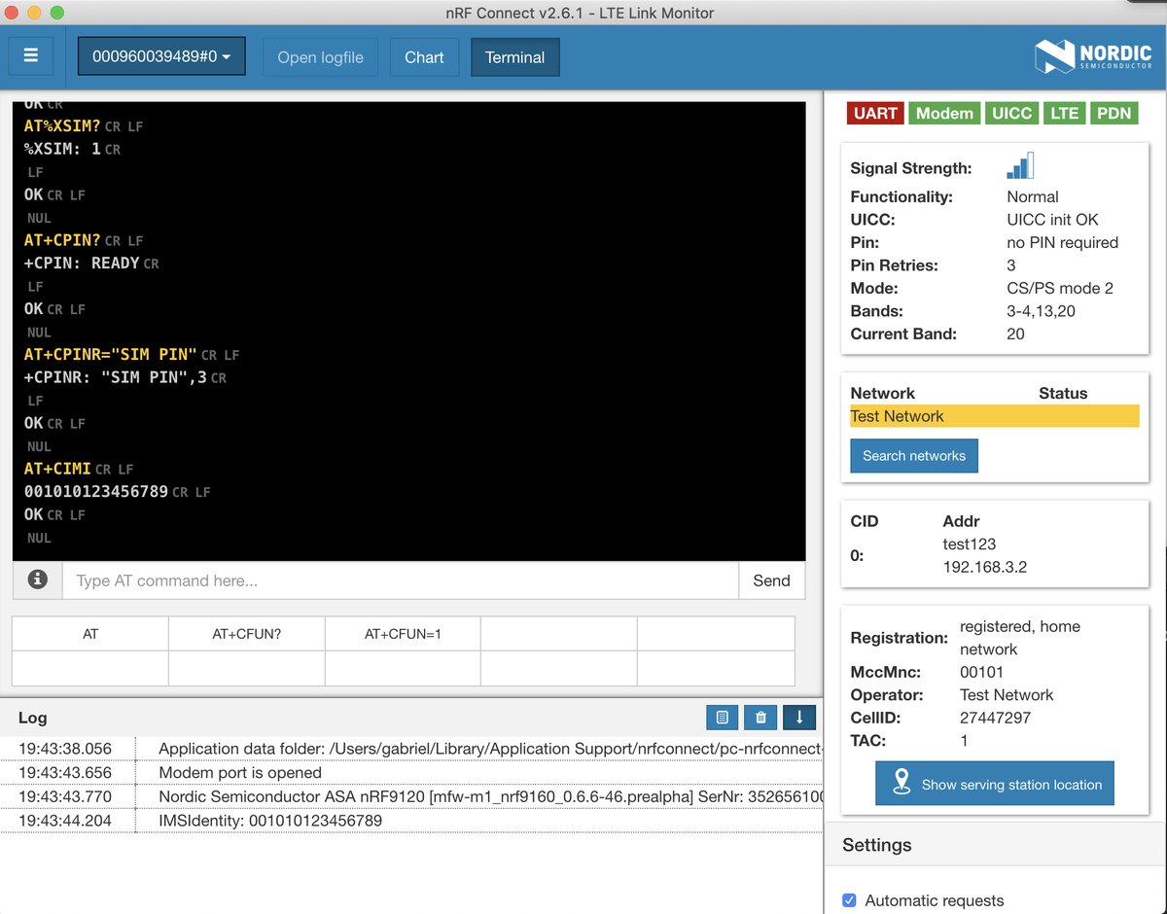This screenshot has height=914, width=1167.
Task: Open the hamburger main menu
Action: (30, 56)
